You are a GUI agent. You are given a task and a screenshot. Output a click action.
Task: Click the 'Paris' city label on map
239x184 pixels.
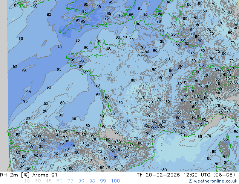pos(142,56)
